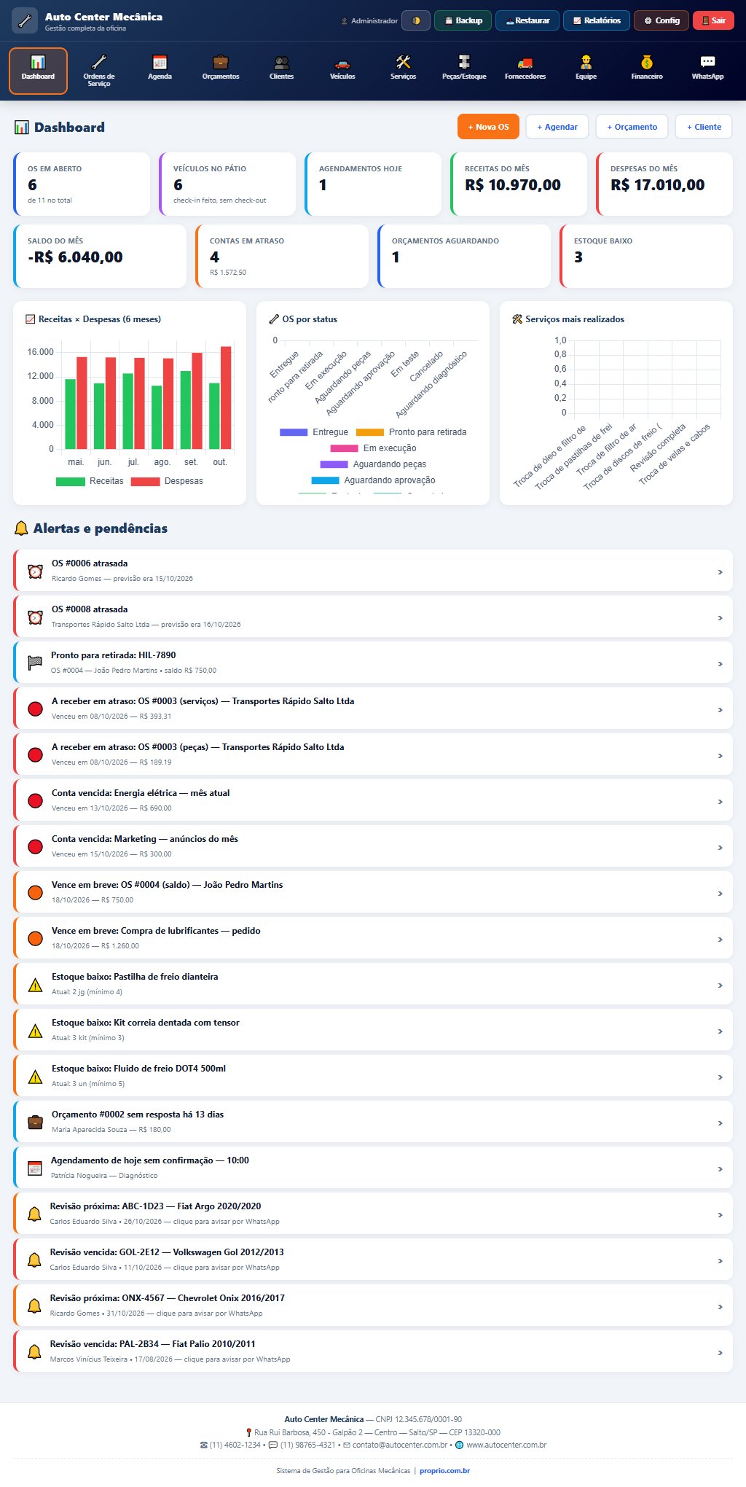746x1487 pixels.
Task: Toggle Despesas legend red swatch
Action: pos(145,481)
